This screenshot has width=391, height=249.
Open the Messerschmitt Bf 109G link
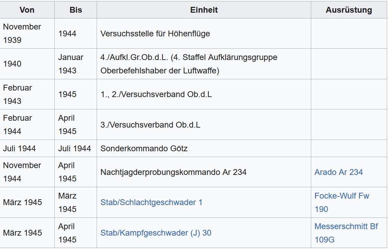(346, 233)
